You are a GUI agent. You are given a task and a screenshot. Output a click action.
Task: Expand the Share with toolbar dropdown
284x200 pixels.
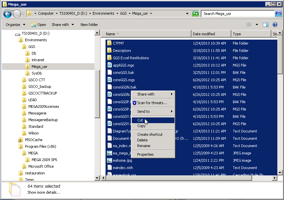(x=62, y=25)
